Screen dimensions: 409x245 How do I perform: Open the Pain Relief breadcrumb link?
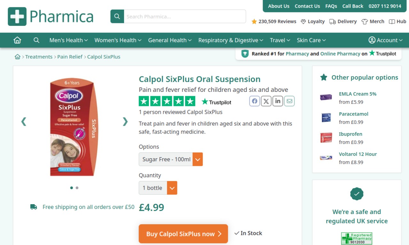[x=70, y=57]
